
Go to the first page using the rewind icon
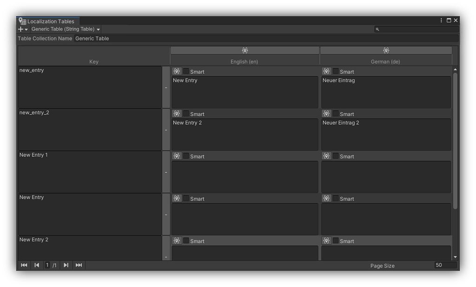24,265
